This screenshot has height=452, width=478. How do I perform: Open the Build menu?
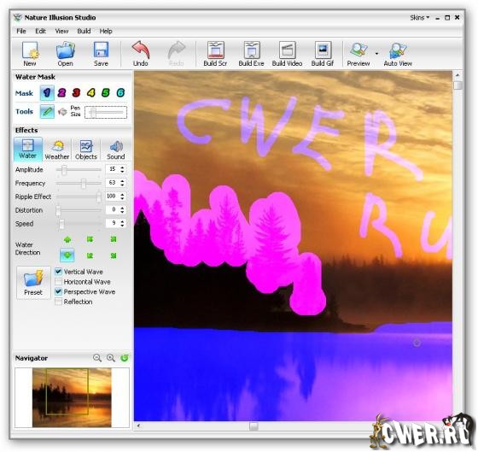[84, 31]
